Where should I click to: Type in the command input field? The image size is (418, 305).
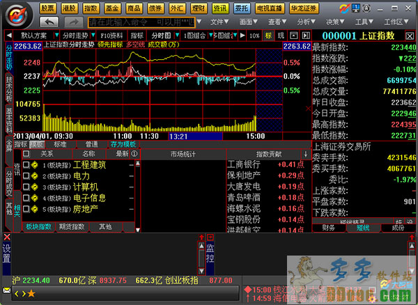[x=139, y=22]
